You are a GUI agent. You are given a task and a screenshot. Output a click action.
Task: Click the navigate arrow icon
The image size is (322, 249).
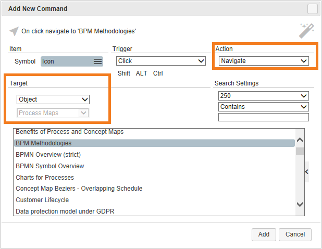click(x=14, y=31)
